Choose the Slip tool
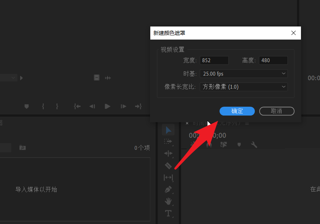 click(168, 178)
